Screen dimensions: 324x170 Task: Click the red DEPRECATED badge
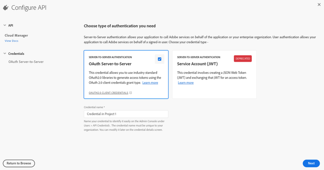click(x=243, y=59)
